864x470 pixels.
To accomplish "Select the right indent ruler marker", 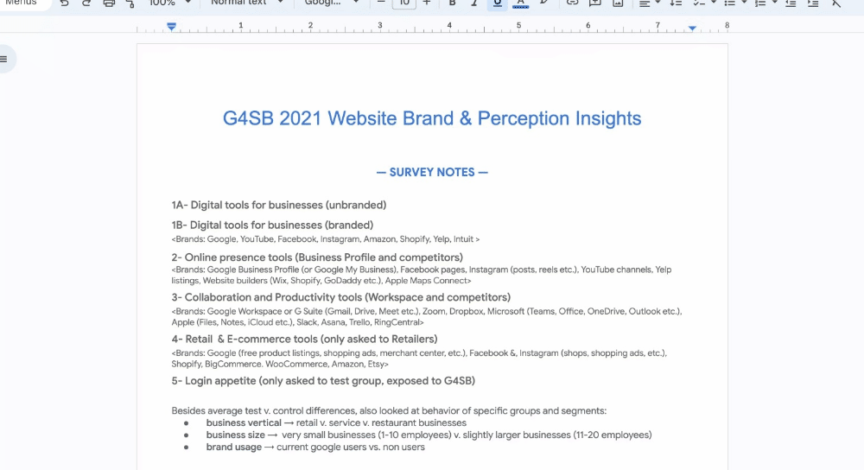I will (692, 28).
